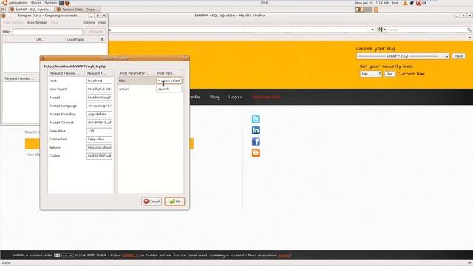Click the Blog nav link

[214, 97]
